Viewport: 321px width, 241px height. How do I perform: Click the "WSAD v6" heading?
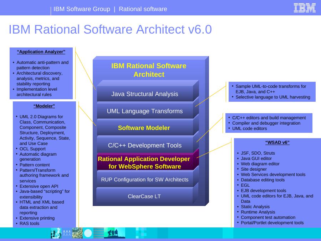[277, 142]
